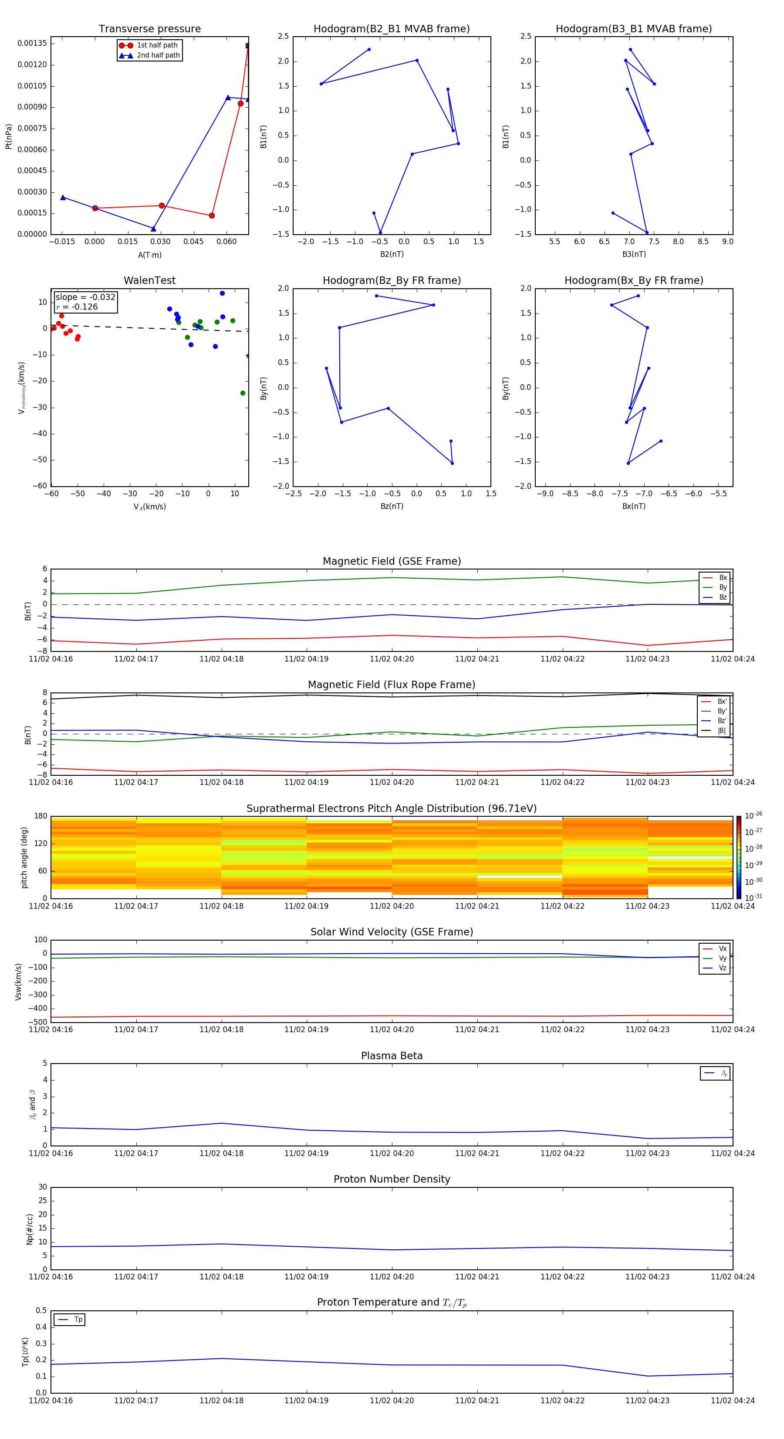Click the 'Vsw(km/s)' y-axis label
The width and height of the screenshot is (784, 1439).
click(x=18, y=982)
